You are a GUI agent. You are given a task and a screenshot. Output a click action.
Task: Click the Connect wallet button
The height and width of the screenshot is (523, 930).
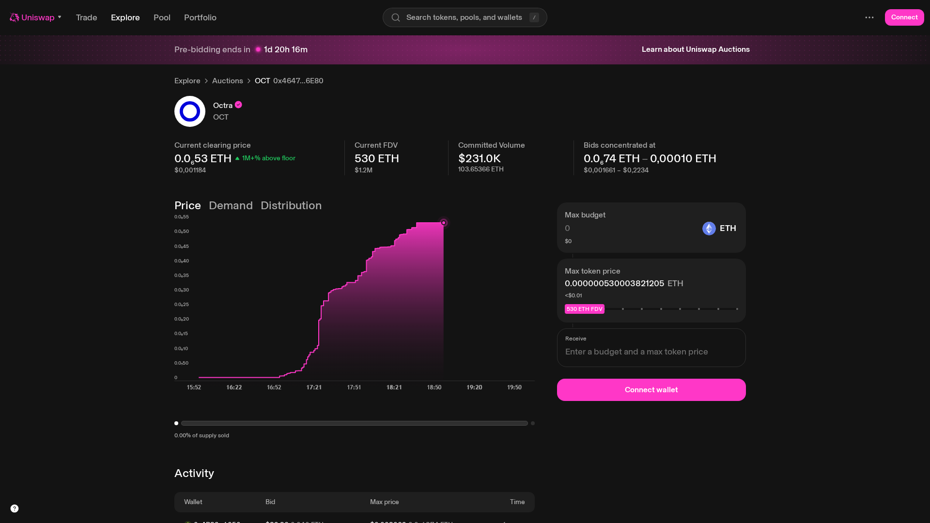click(651, 390)
